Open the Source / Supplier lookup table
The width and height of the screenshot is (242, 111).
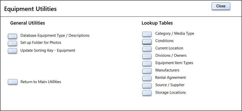[x=147, y=85]
